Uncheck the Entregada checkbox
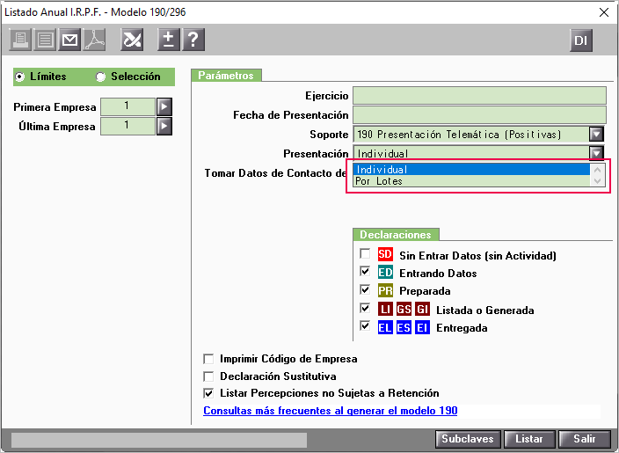Image resolution: width=619 pixels, height=453 pixels. pyautogui.click(x=365, y=325)
